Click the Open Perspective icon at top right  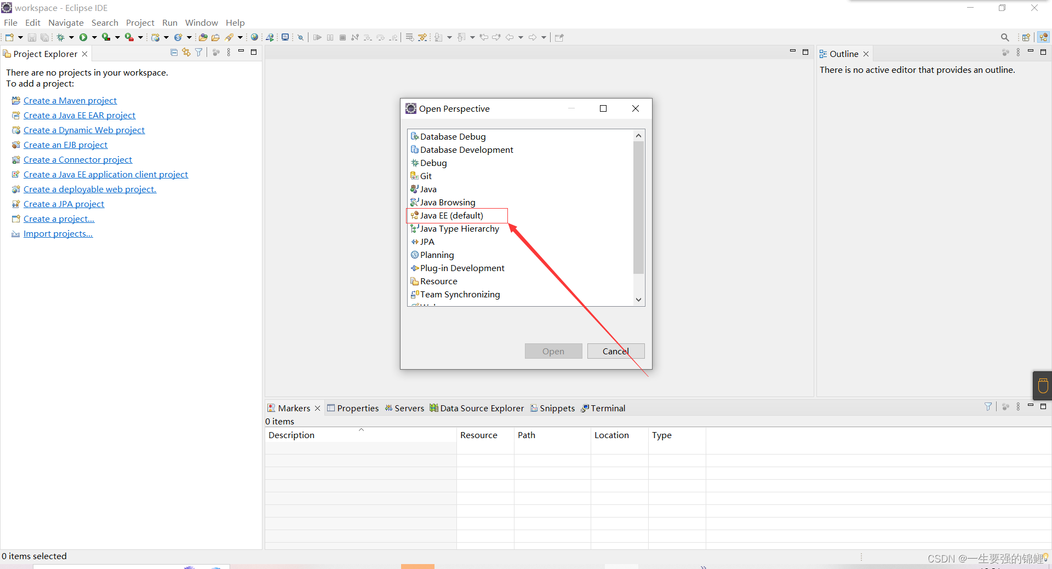1026,37
